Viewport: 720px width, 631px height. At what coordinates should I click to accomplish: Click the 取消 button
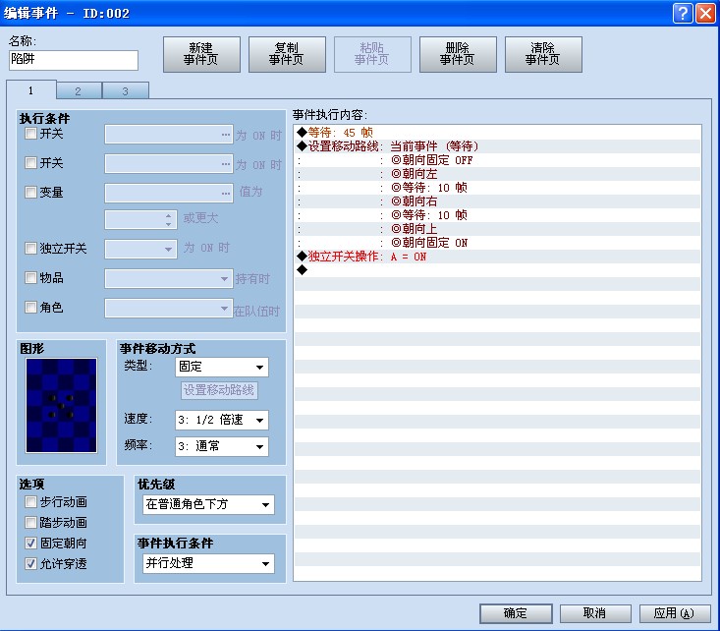point(595,613)
